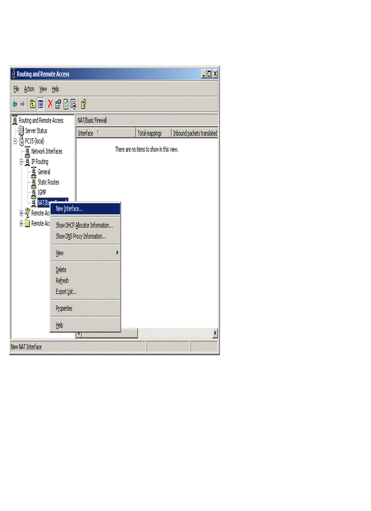Click the Refresh toolbar icon
The height and width of the screenshot is (511, 371).
65,104
